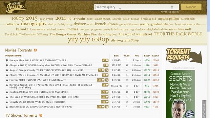
Task: Open comments badge for Frozen 2013 torrent
Action: click(x=101, y=80)
